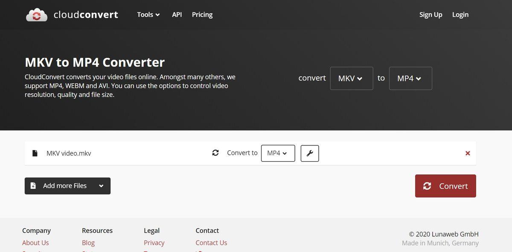The width and height of the screenshot is (512, 252).
Task: Click the refresh arrows beside Convert to
Action: tap(215, 153)
